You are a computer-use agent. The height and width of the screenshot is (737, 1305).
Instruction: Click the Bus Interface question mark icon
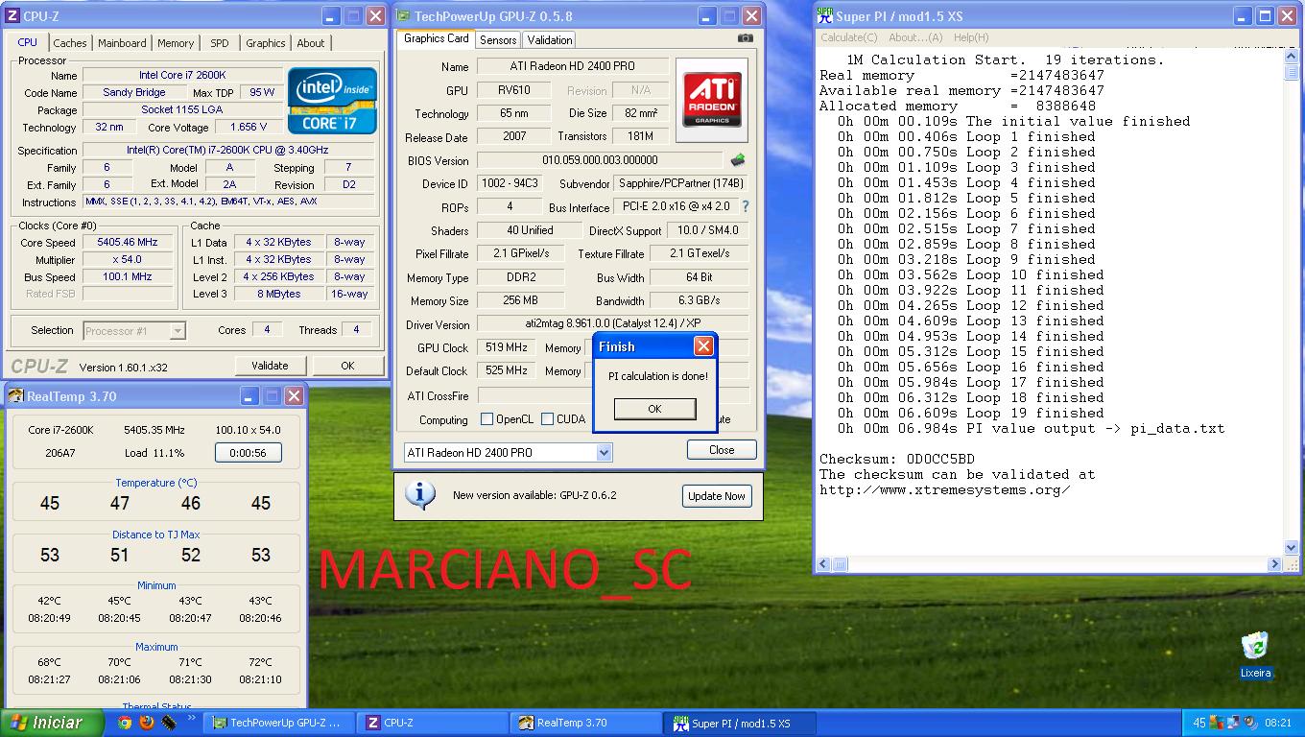click(x=745, y=206)
